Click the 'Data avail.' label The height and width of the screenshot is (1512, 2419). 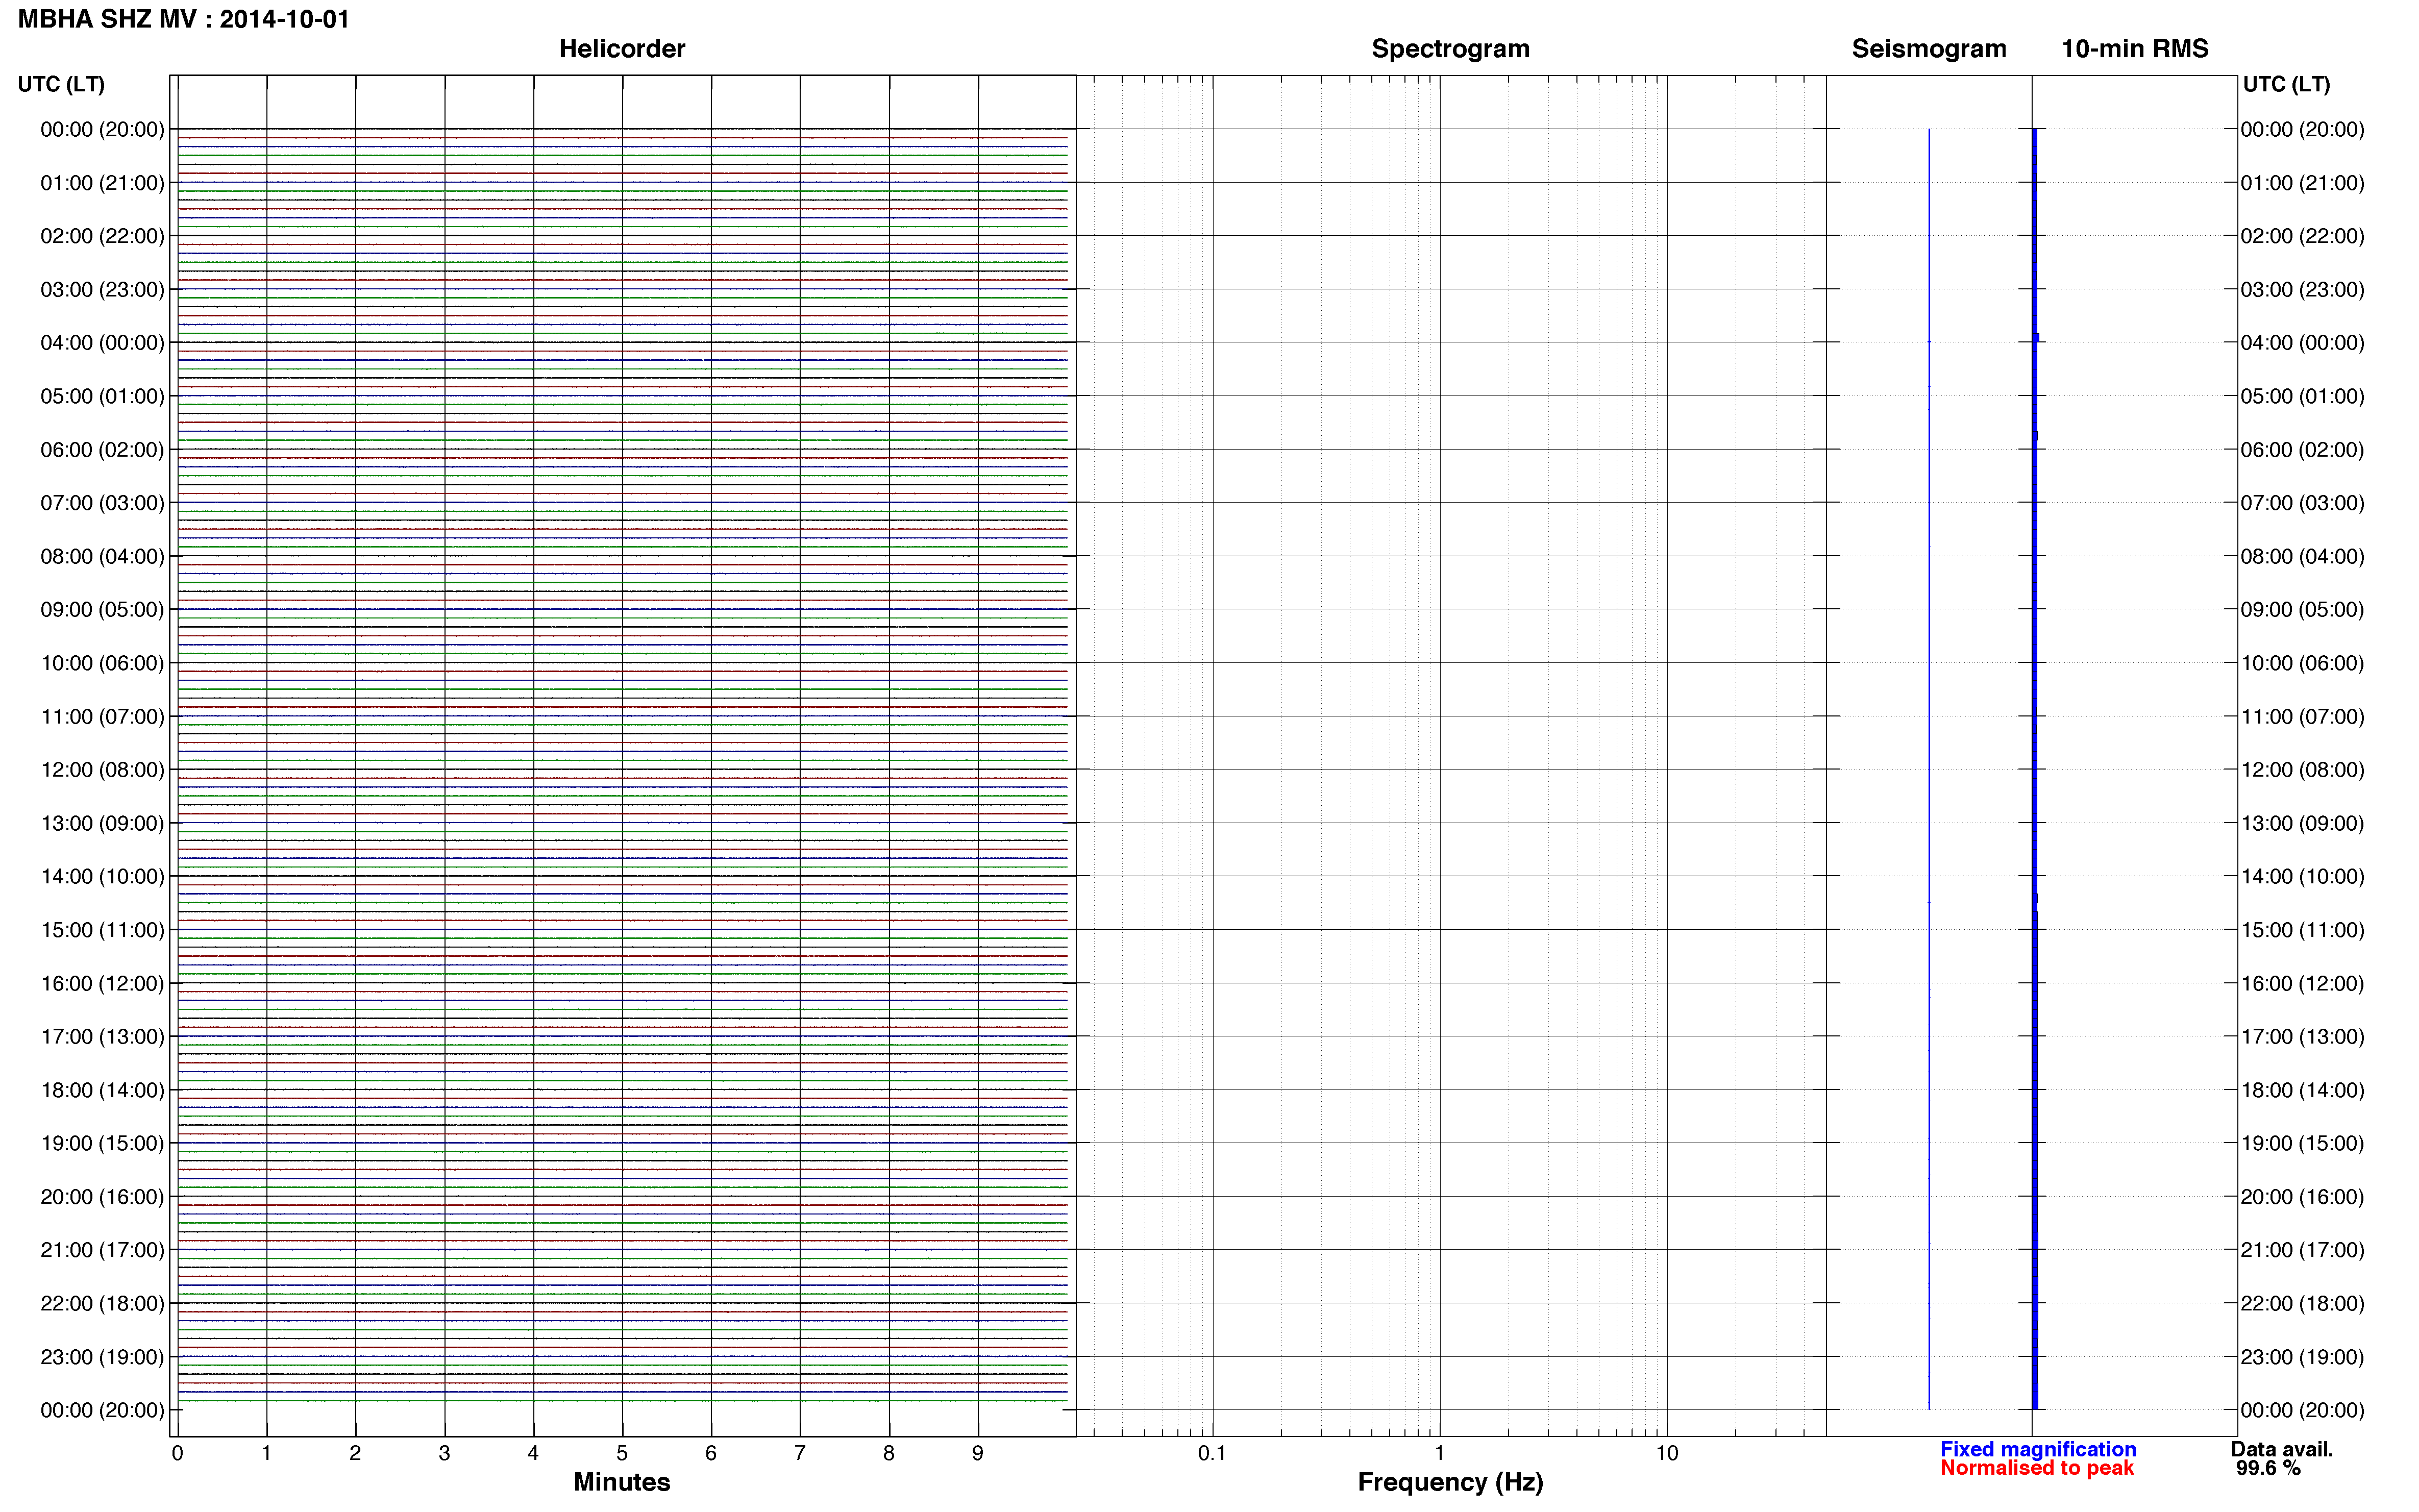pos(2282,1449)
